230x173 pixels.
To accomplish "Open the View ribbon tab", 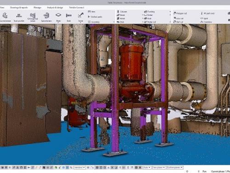I will pyautogui.click(x=2, y=7).
